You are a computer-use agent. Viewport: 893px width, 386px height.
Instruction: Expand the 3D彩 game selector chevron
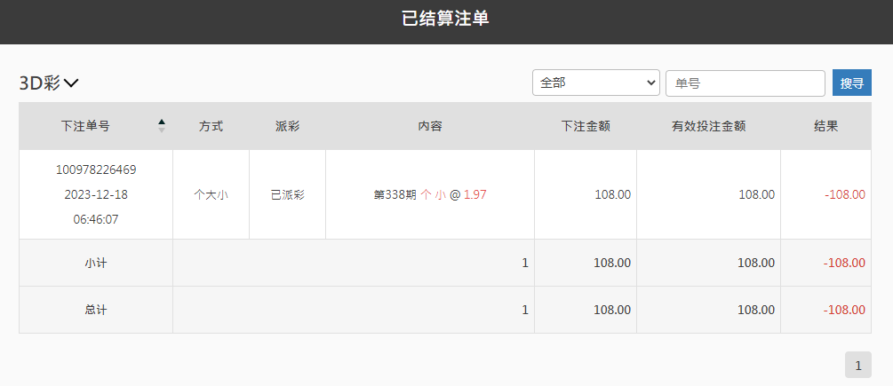pyautogui.click(x=71, y=83)
